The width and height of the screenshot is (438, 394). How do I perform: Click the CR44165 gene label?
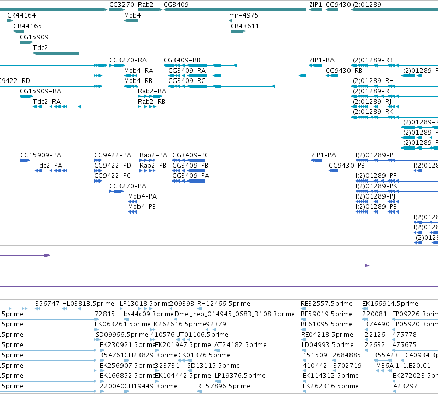(27, 26)
